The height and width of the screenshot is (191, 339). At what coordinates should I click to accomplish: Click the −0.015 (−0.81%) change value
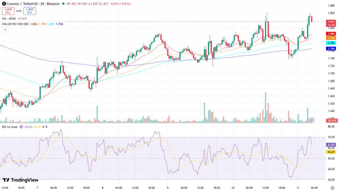coord(119,4)
